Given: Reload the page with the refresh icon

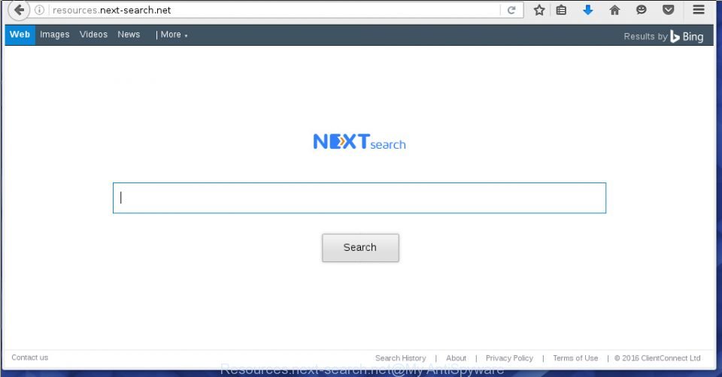Looking at the screenshot, I should click(511, 10).
